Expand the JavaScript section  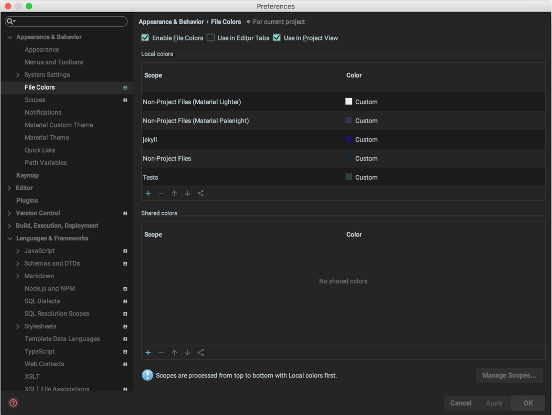pyautogui.click(x=17, y=250)
